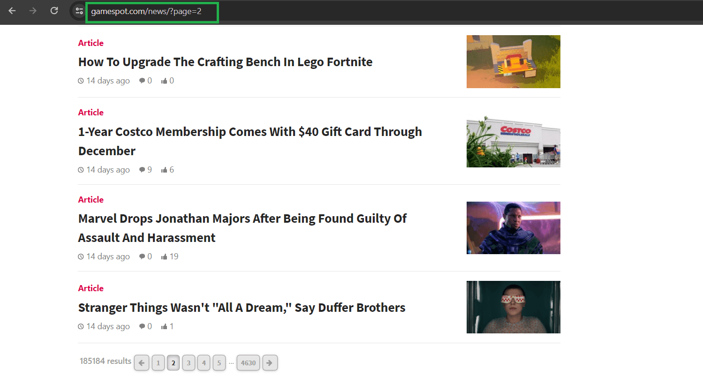Click the Lego Fortnite crafting bench thumbnail
Viewport: 703px width, 392px height.
point(513,61)
